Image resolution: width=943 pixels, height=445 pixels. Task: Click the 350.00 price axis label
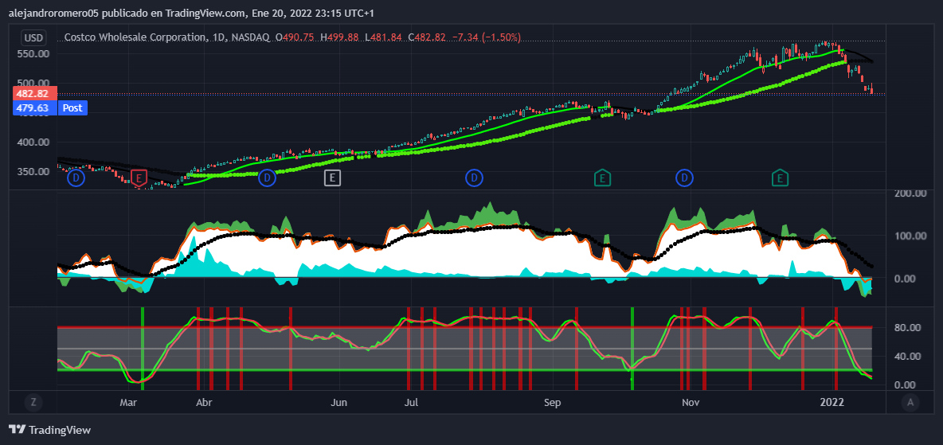[33, 171]
